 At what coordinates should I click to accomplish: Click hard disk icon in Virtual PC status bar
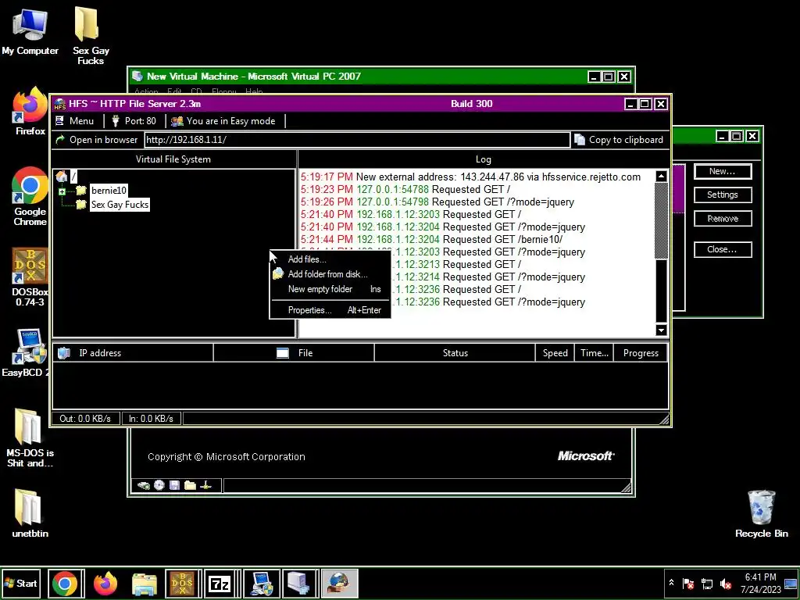144,485
